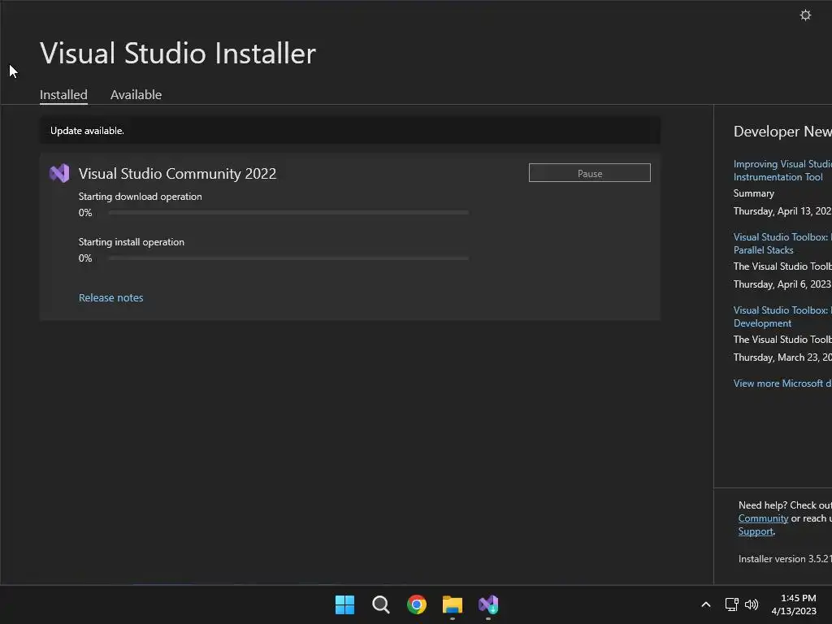Open the network status tray icon

(x=732, y=604)
